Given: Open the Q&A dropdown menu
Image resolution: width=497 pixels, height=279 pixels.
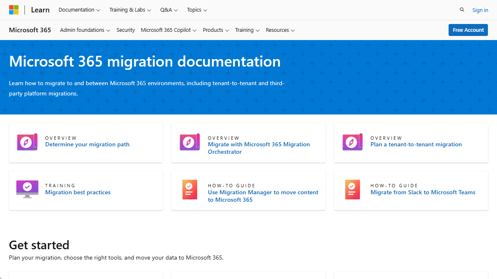Looking at the screenshot, I should (169, 10).
